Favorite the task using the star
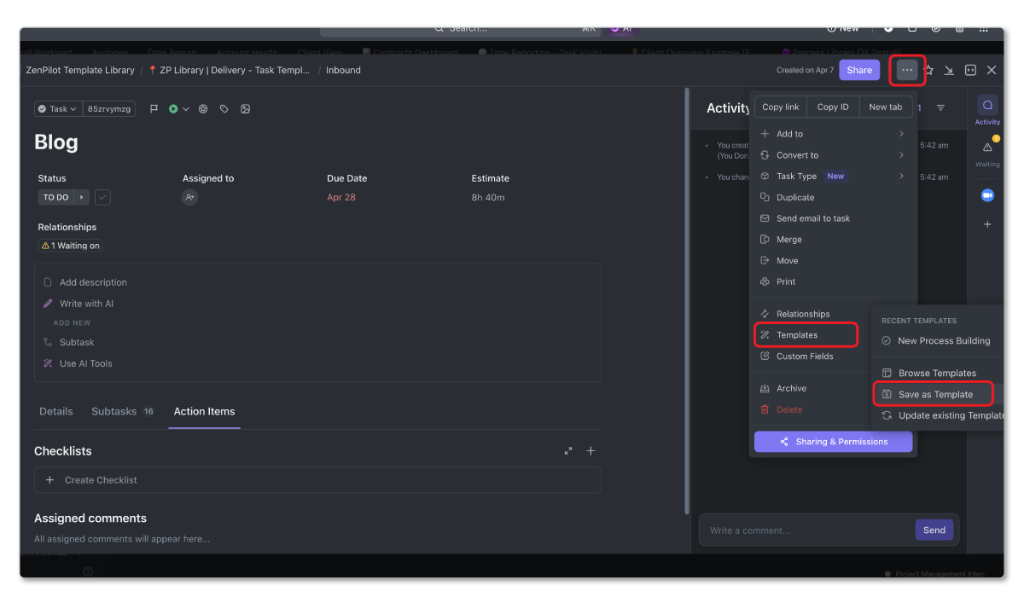Viewport: 1024px width, 597px height. (929, 70)
